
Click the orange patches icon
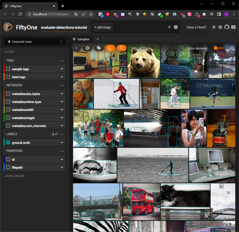click(x=110, y=48)
